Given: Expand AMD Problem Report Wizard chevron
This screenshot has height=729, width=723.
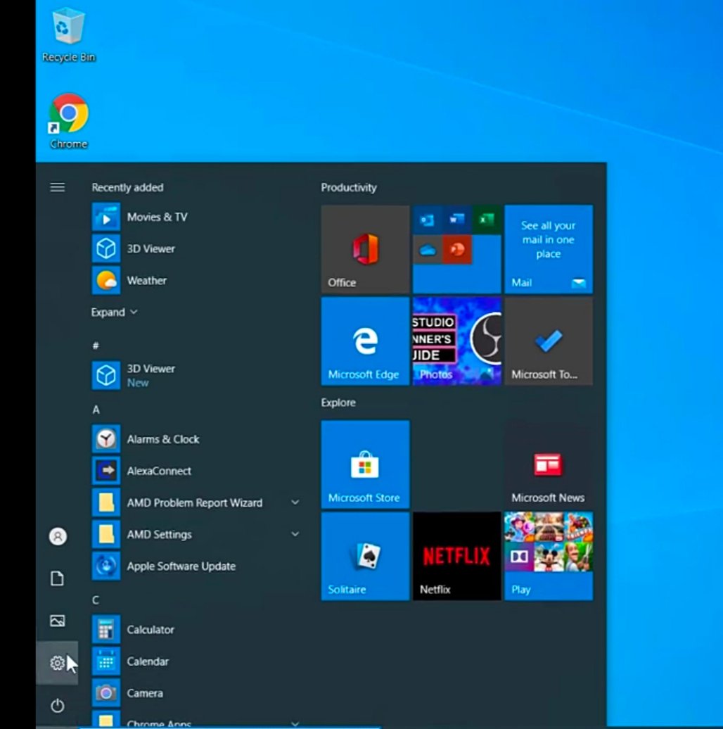Looking at the screenshot, I should 295,502.
